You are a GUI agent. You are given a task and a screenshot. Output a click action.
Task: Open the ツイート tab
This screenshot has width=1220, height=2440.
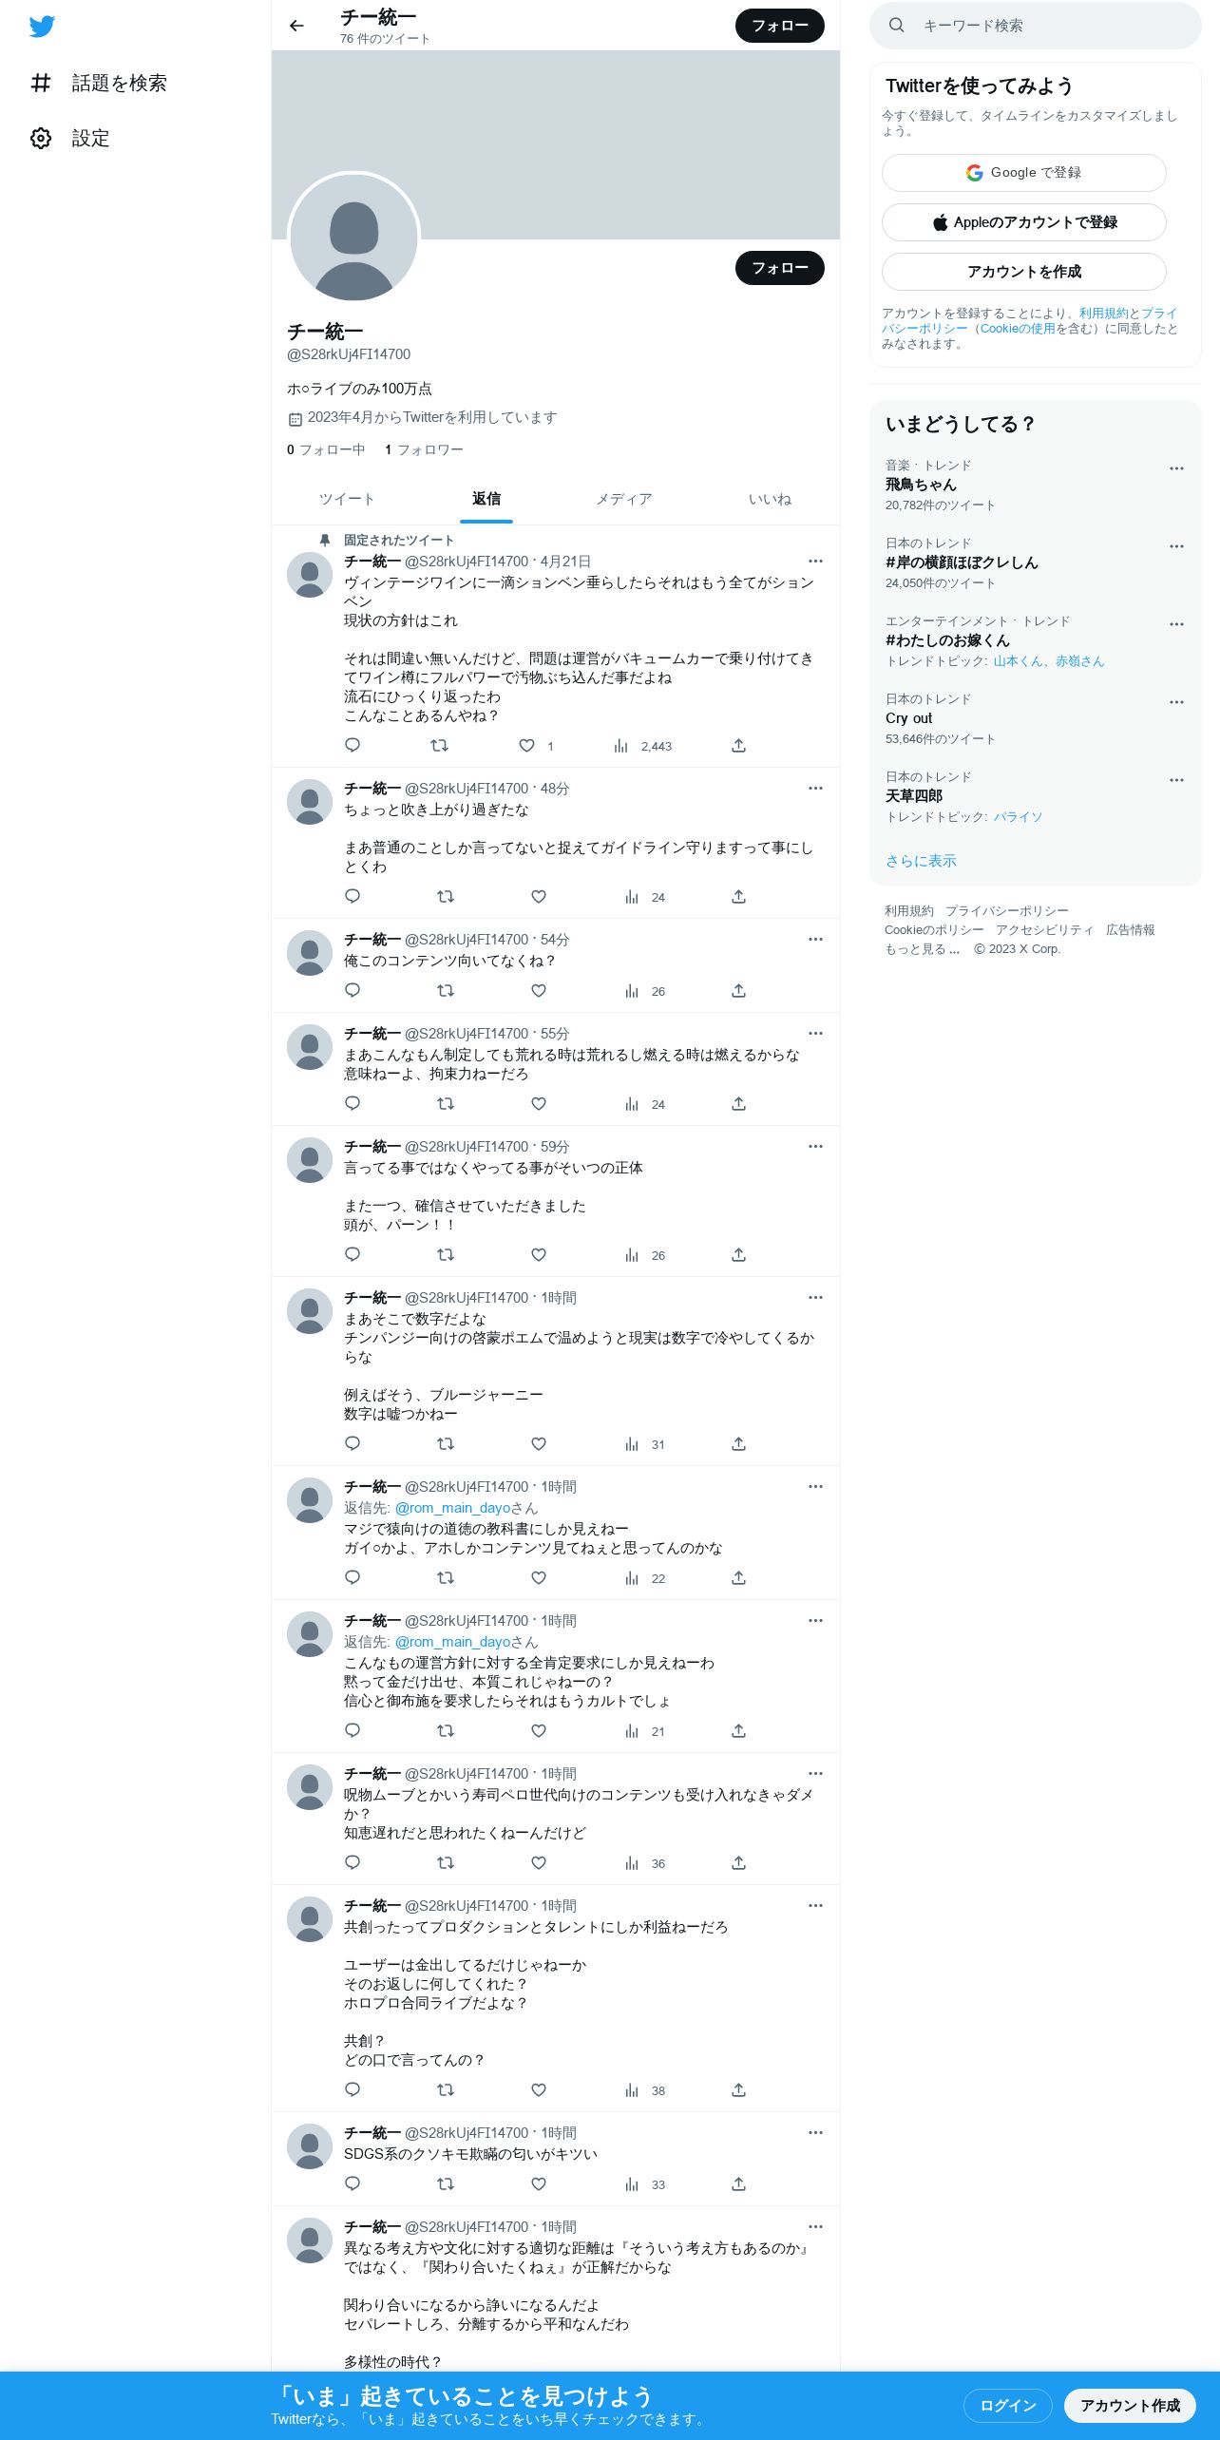[x=347, y=499]
